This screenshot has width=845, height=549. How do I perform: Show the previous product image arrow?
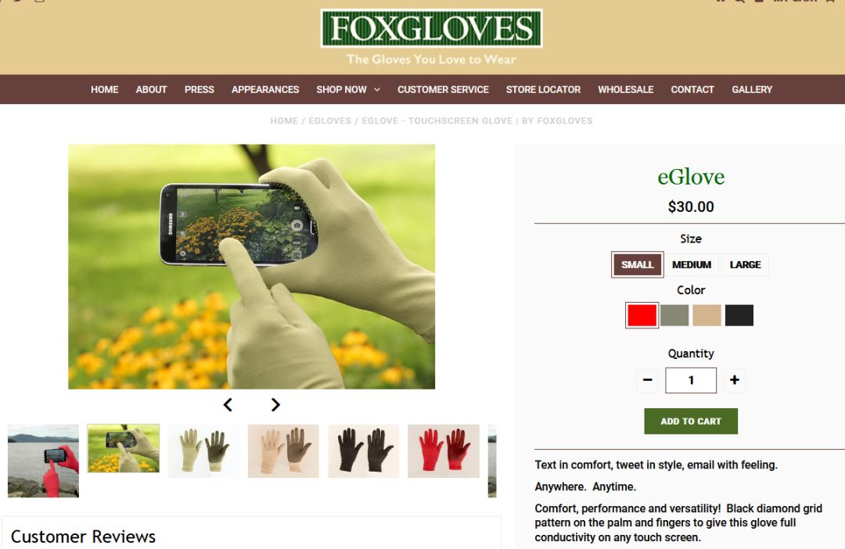click(x=228, y=404)
